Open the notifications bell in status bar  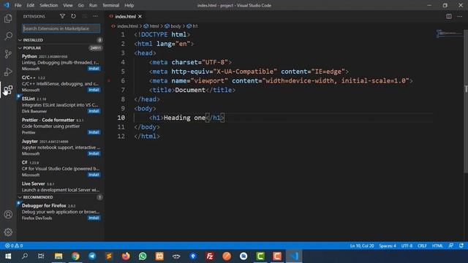click(461, 245)
